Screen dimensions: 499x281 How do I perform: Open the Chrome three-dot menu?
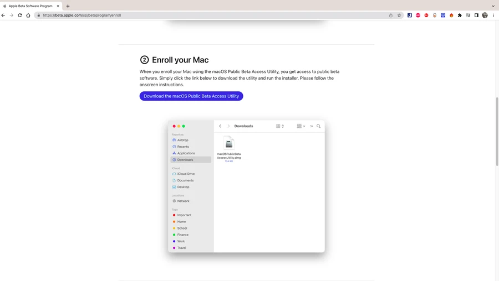pyautogui.click(x=493, y=15)
